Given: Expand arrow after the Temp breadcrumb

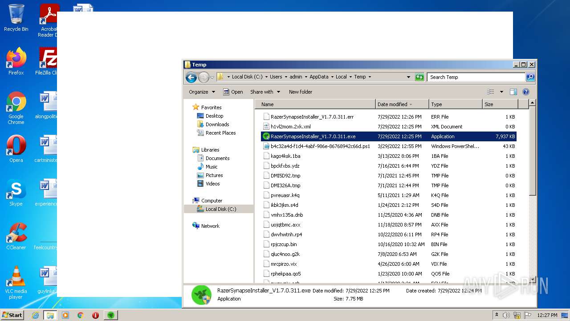Looking at the screenshot, I should (x=370, y=77).
